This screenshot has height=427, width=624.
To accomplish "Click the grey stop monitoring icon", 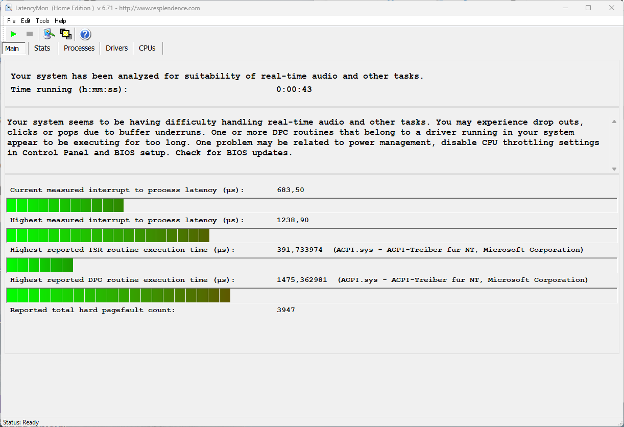I will tap(30, 34).
